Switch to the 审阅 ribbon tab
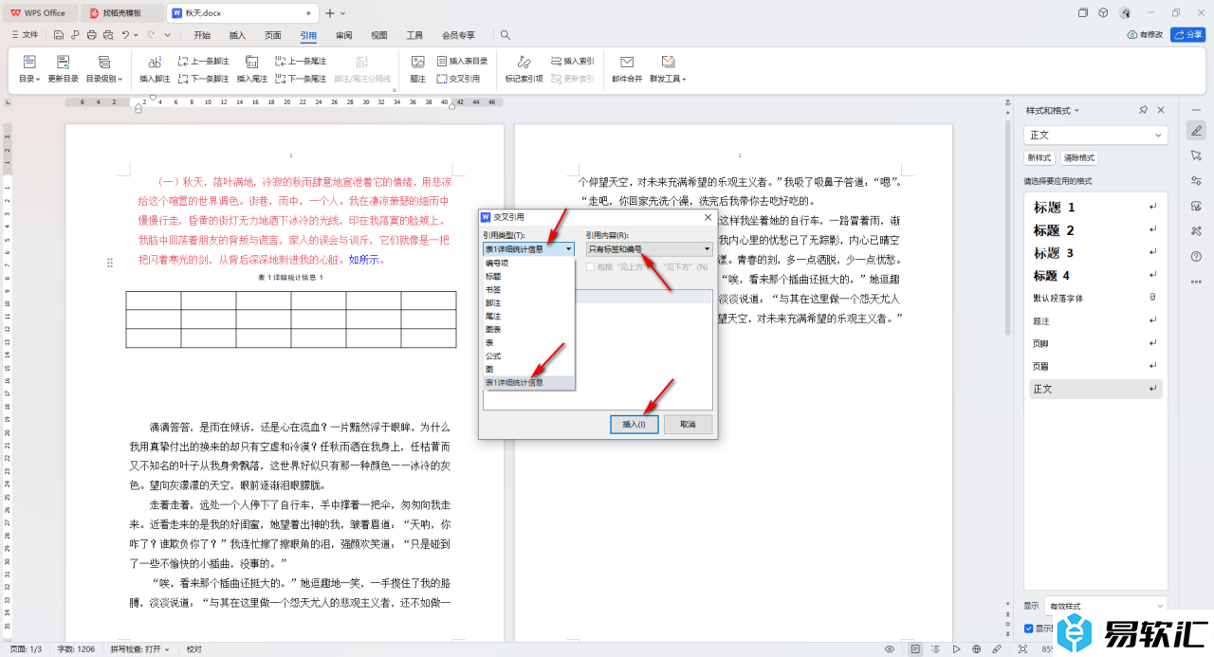 343,35
